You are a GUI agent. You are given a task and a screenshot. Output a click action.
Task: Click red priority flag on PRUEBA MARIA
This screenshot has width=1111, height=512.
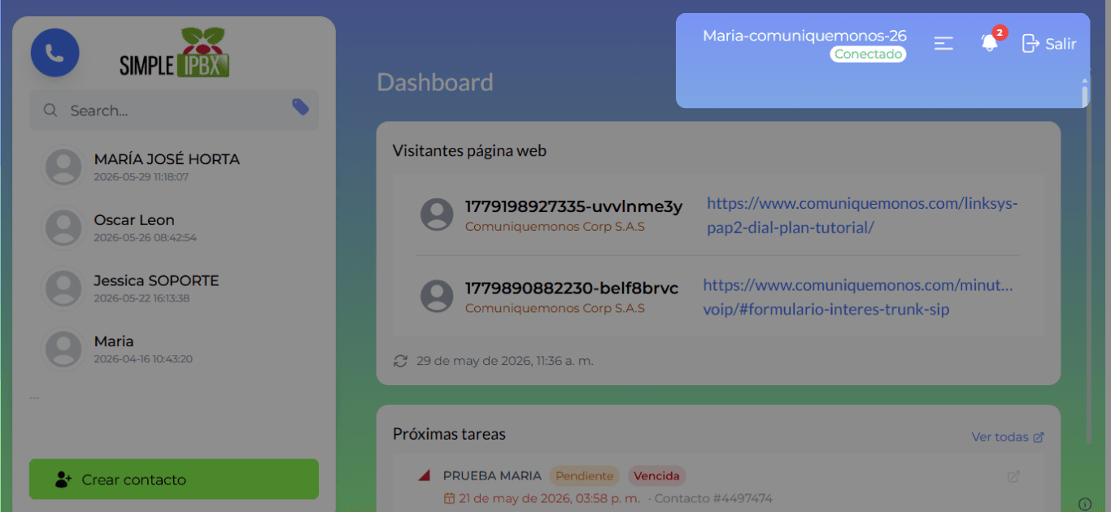(424, 475)
